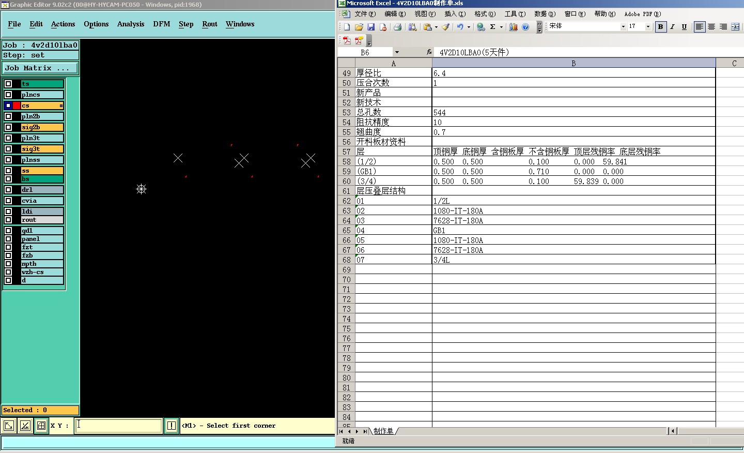Click cell containing 1080-IT-180A in row 63
Viewport: 744px width, 453px height.
(574, 211)
